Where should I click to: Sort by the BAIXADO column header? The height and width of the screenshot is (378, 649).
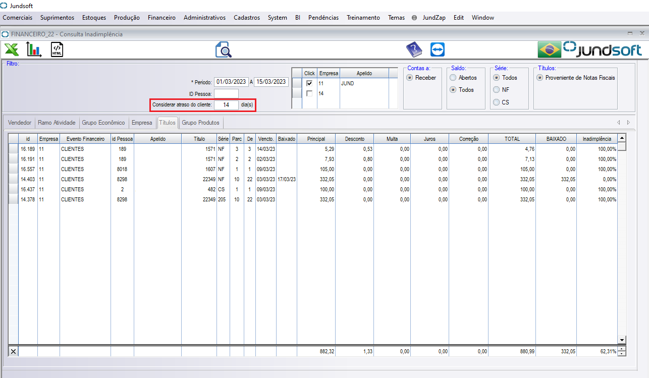tap(557, 138)
